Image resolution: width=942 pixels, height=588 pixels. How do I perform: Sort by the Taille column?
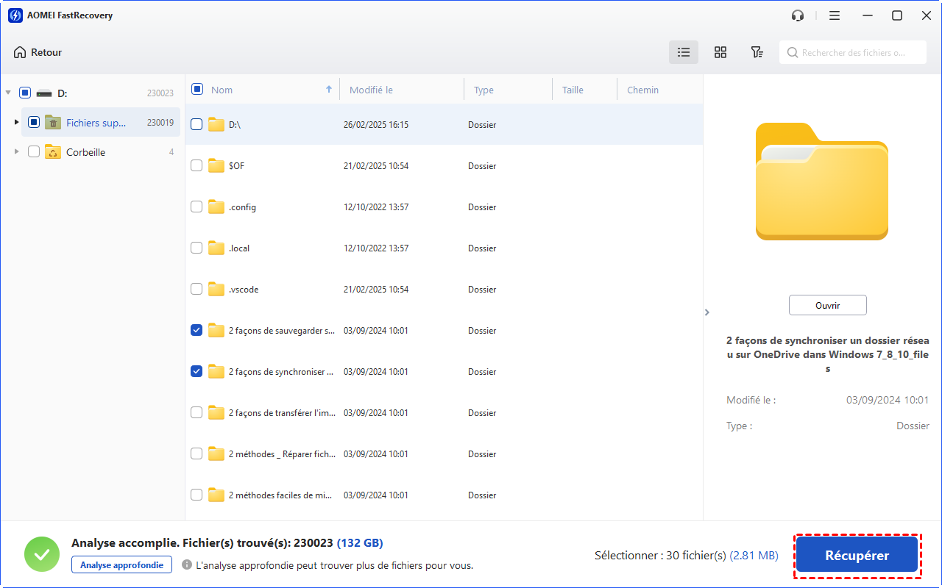pyautogui.click(x=573, y=90)
